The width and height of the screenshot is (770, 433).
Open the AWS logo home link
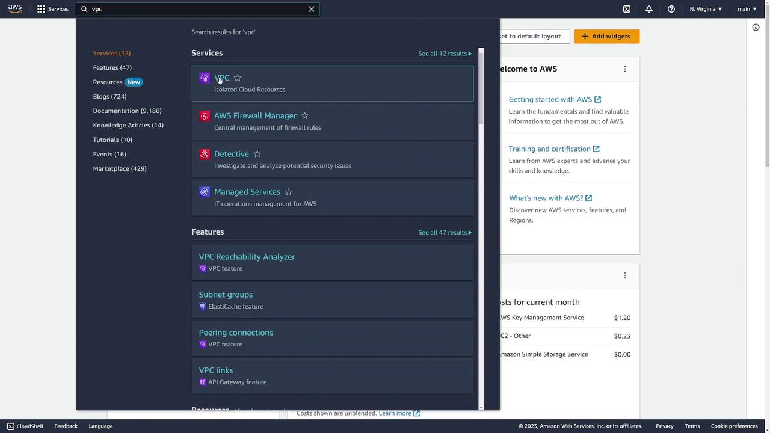tap(15, 8)
